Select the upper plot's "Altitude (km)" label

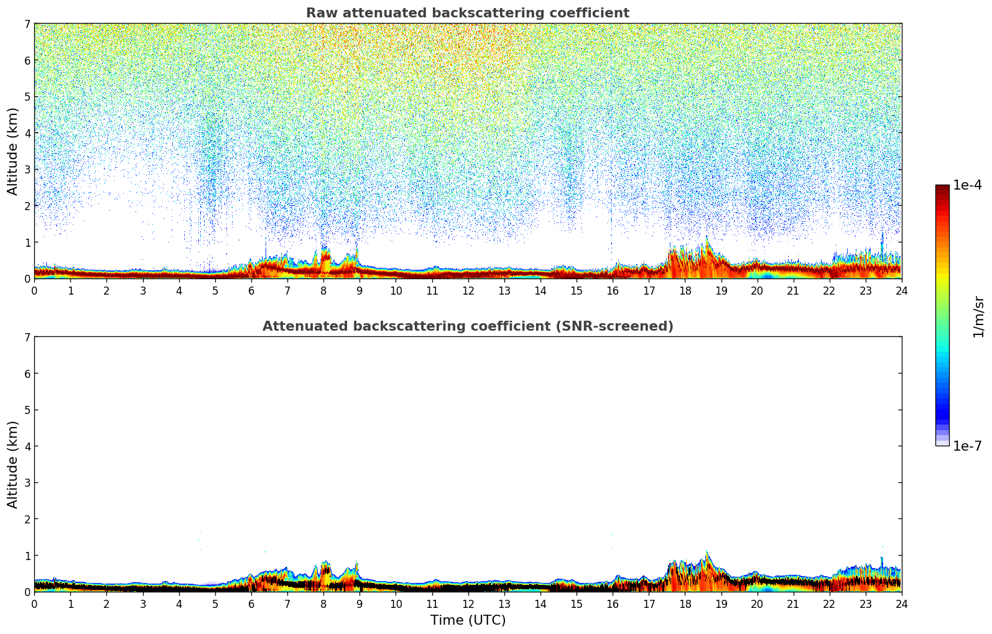click(13, 151)
